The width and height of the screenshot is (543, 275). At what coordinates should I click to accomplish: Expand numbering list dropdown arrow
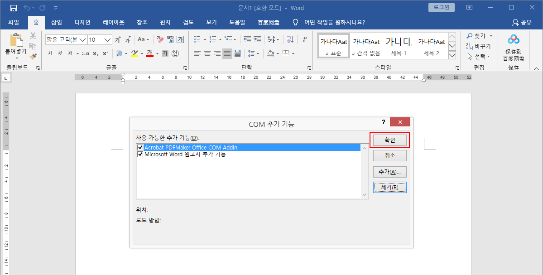coord(220,40)
